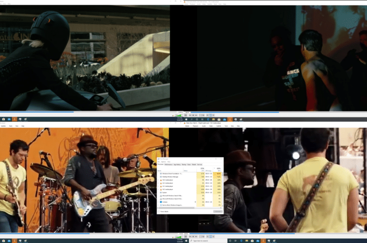
Task: Expand the topmost VLC media player process
Action: [x=158, y=180]
